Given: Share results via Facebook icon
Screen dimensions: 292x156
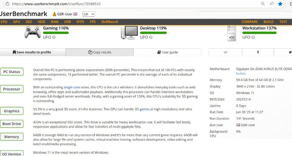Looking at the screenshot, I should [258, 52].
